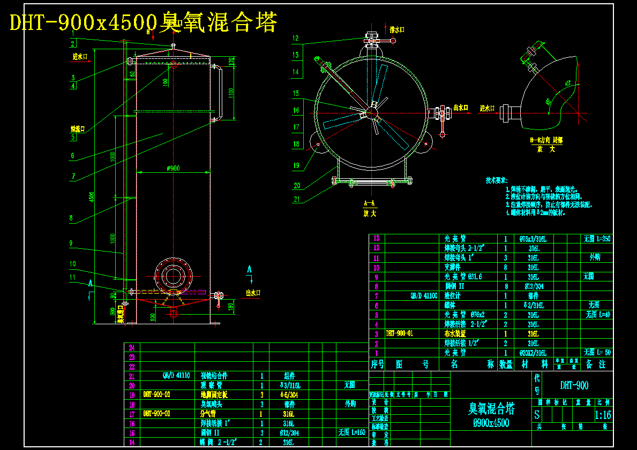Click the '视镜结合件' part name
637x450 pixels.
[214, 376]
